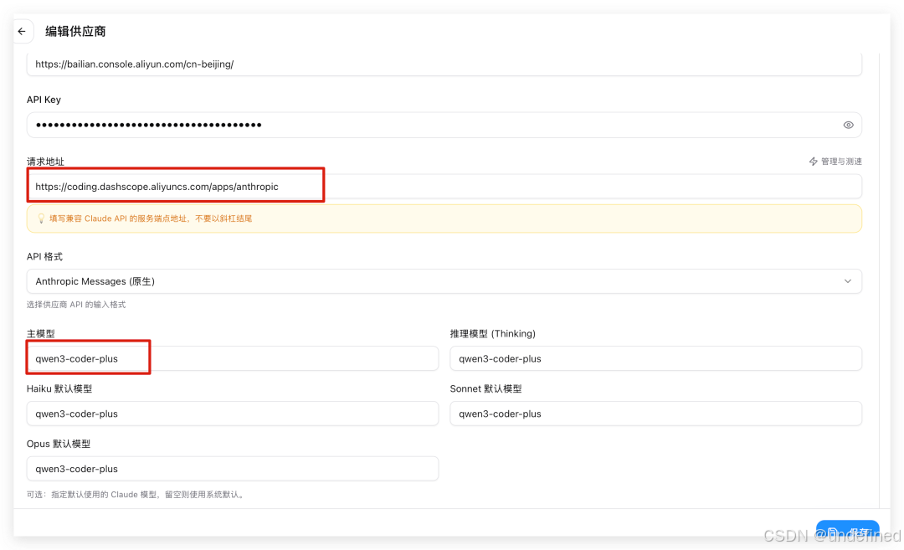The image size is (904, 550).
Task: Click the hint text about Claude API endpoint
Action: [151, 218]
